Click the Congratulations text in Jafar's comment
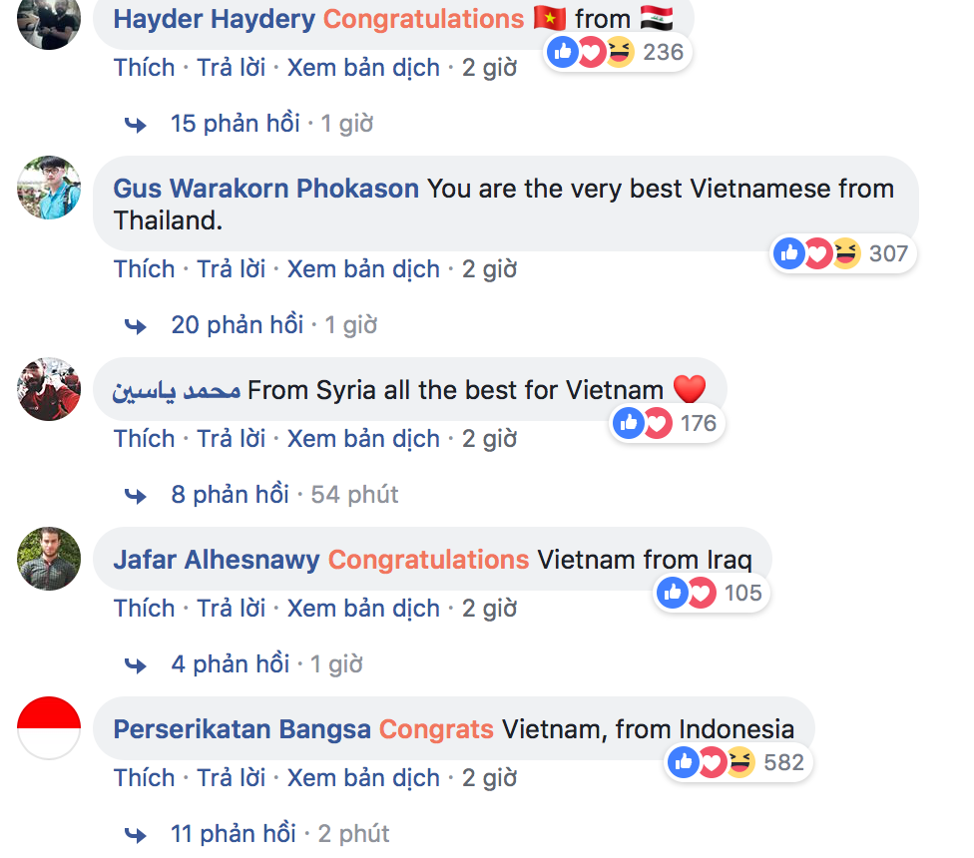Image resolution: width=974 pixels, height=858 pixels. click(x=428, y=560)
